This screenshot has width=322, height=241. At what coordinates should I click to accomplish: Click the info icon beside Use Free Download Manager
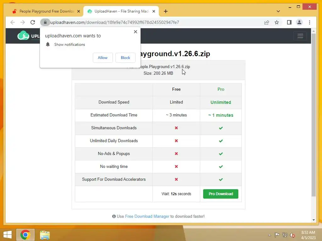114,217
